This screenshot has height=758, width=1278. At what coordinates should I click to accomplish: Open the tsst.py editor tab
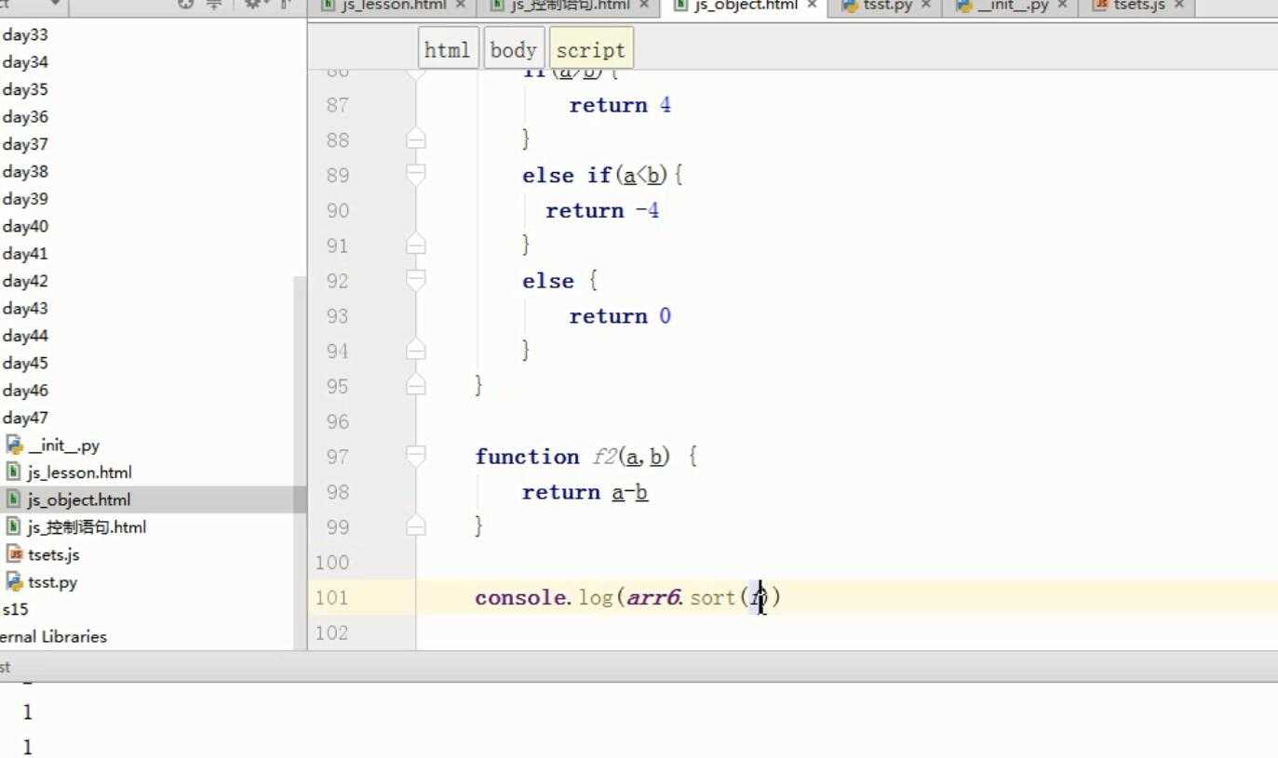click(885, 6)
